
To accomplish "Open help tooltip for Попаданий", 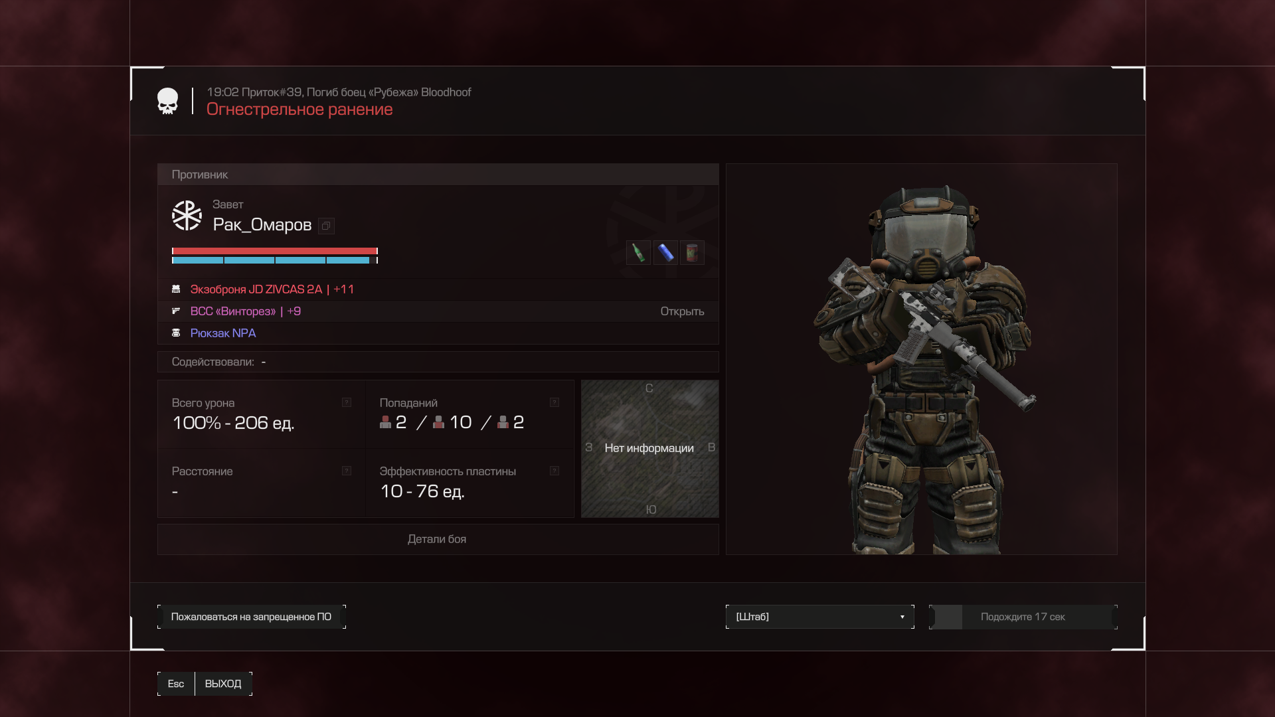I will click(554, 402).
